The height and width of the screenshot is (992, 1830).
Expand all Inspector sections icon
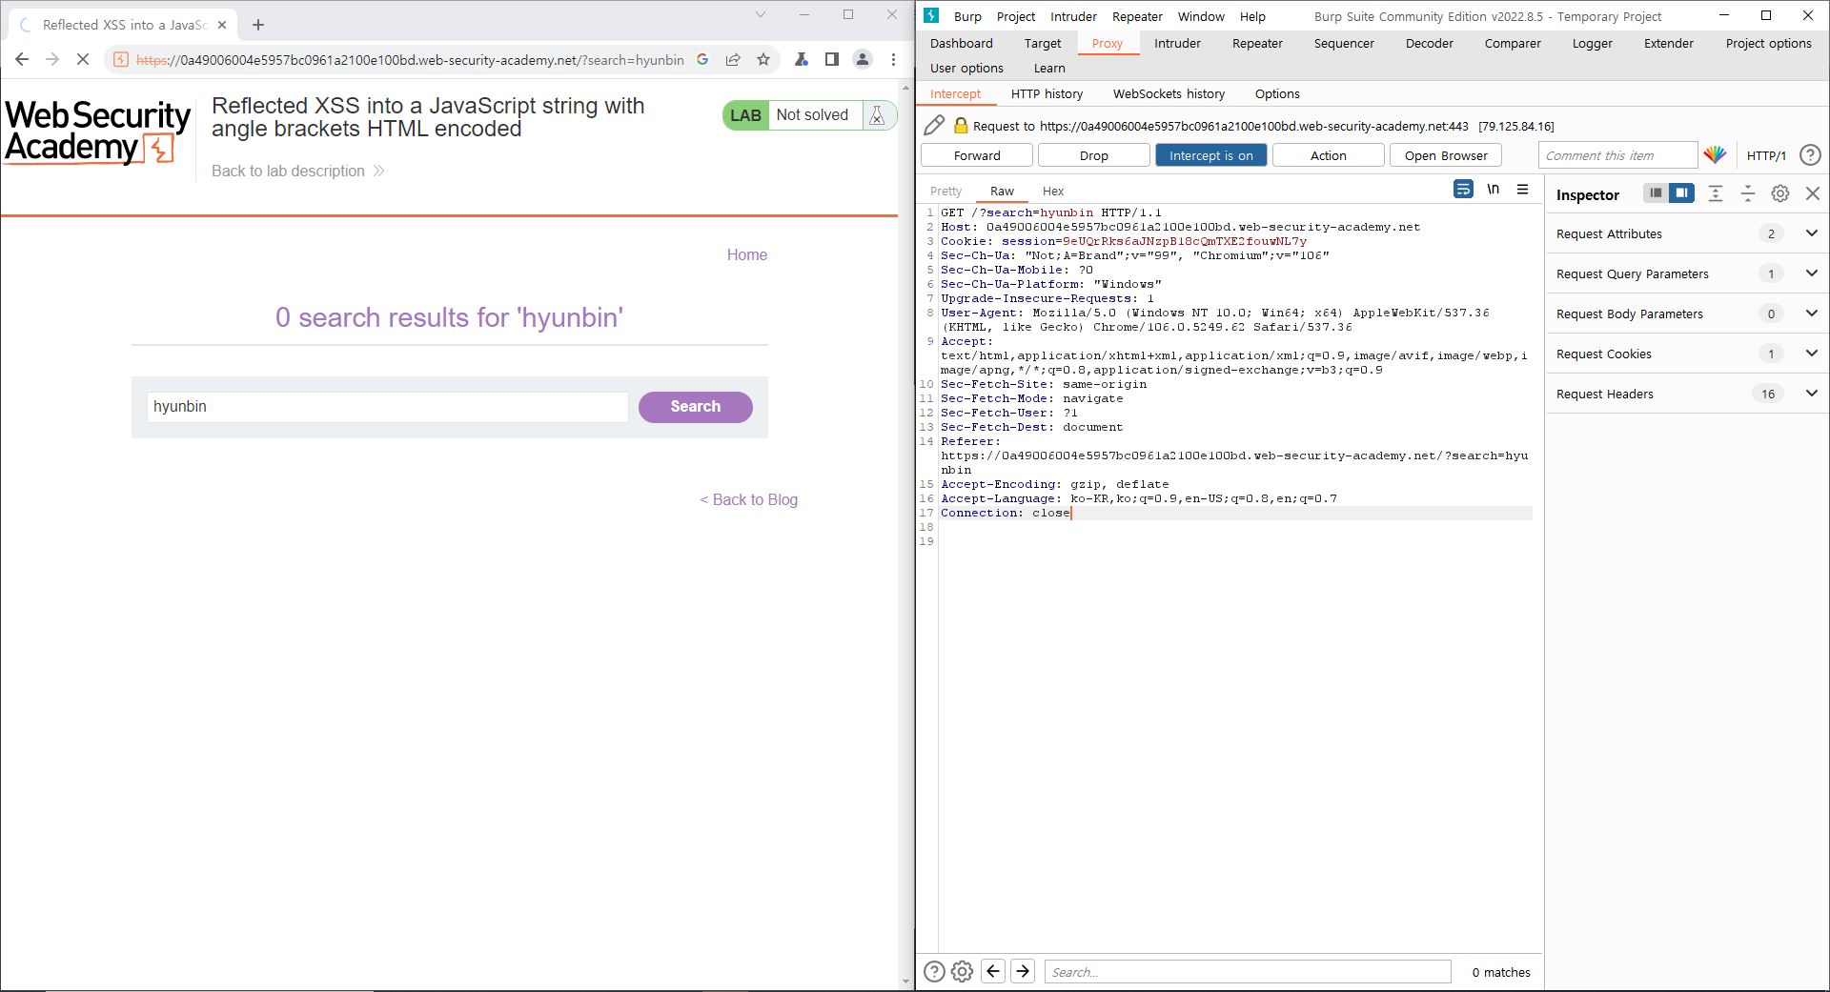1716,193
